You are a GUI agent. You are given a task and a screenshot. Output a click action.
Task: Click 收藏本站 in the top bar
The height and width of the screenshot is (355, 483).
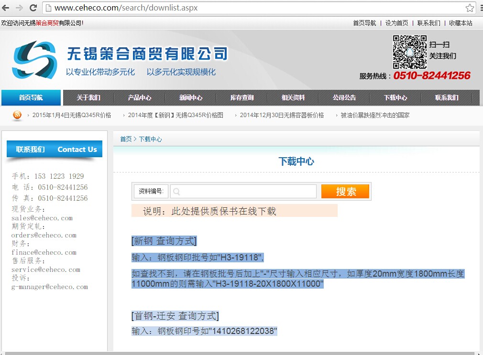(461, 23)
